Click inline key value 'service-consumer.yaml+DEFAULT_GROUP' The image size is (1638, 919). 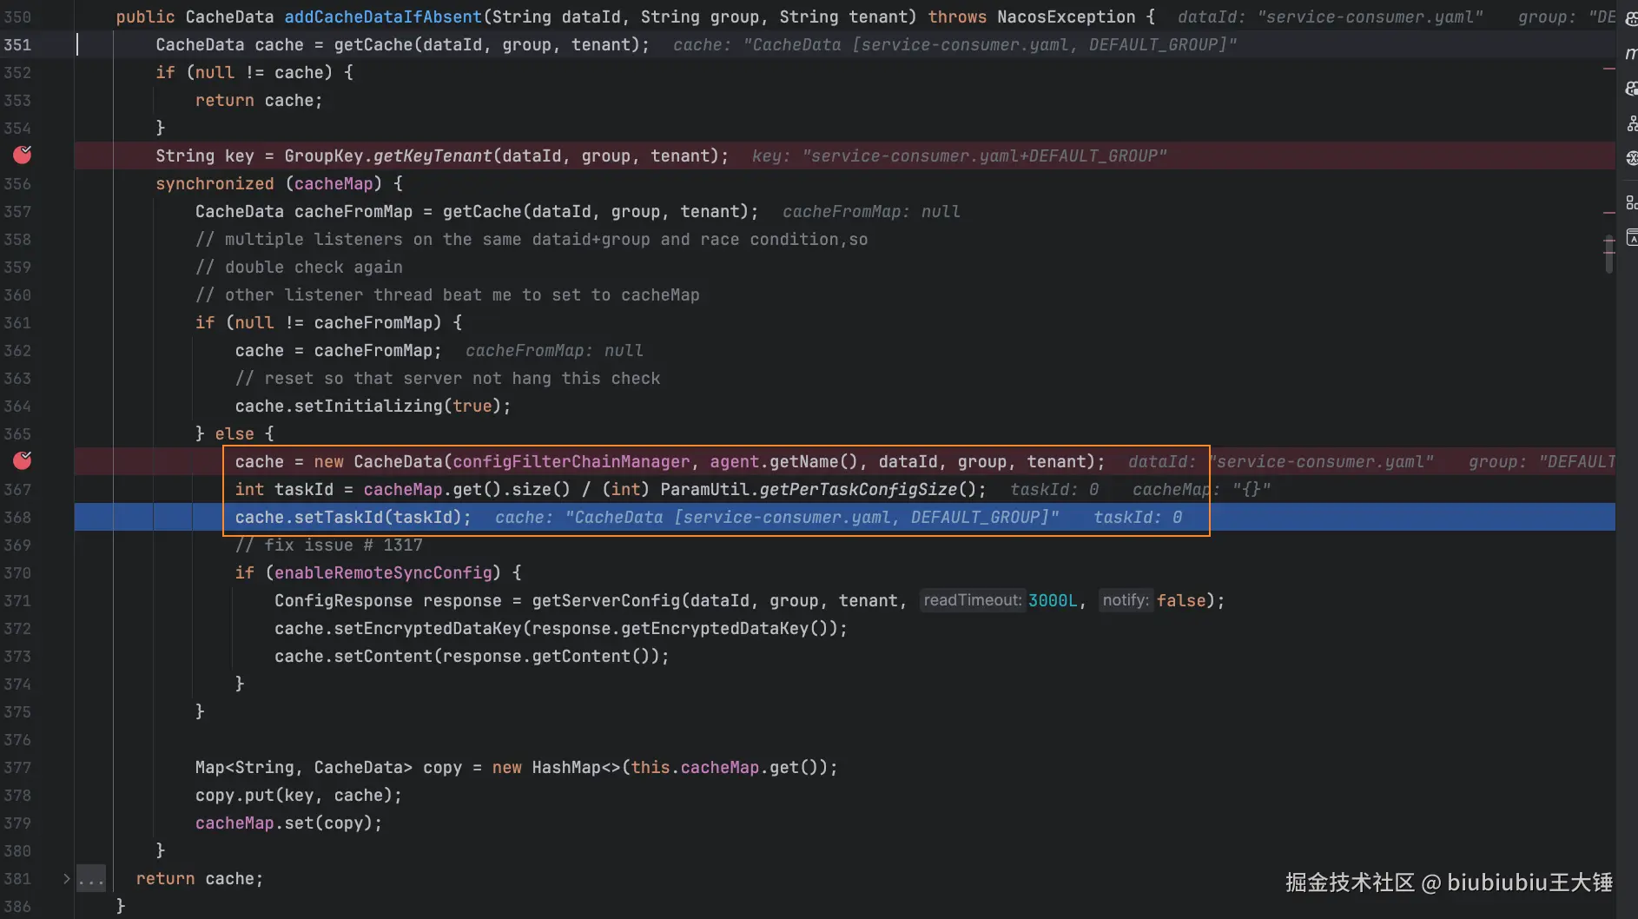point(984,155)
